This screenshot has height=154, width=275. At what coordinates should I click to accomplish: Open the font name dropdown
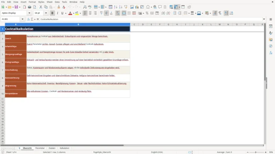(29, 13)
